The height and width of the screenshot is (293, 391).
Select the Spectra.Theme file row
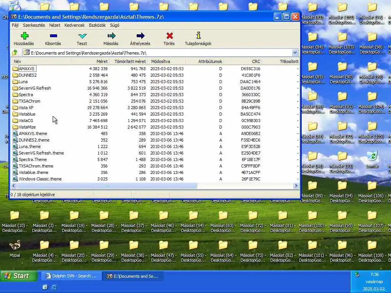click(155, 159)
